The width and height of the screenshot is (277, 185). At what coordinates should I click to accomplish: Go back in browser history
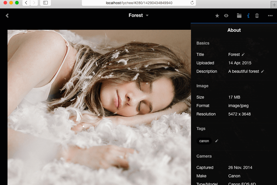26,3
